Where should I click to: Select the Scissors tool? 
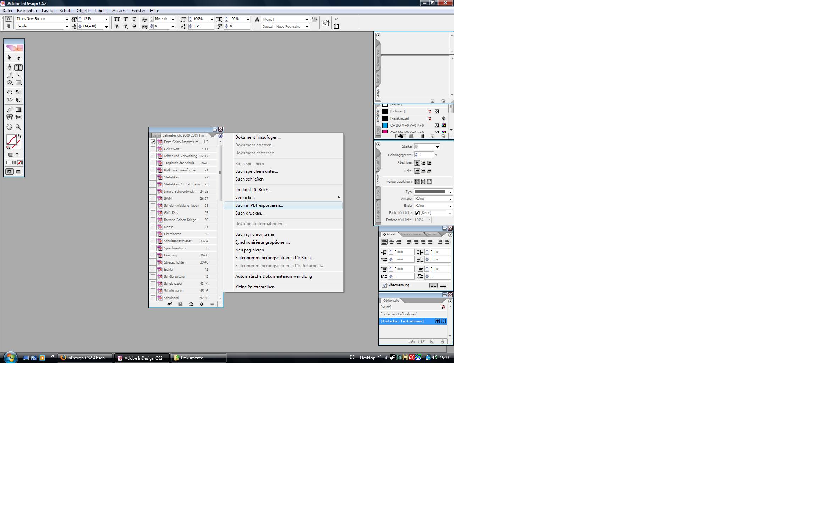18,117
